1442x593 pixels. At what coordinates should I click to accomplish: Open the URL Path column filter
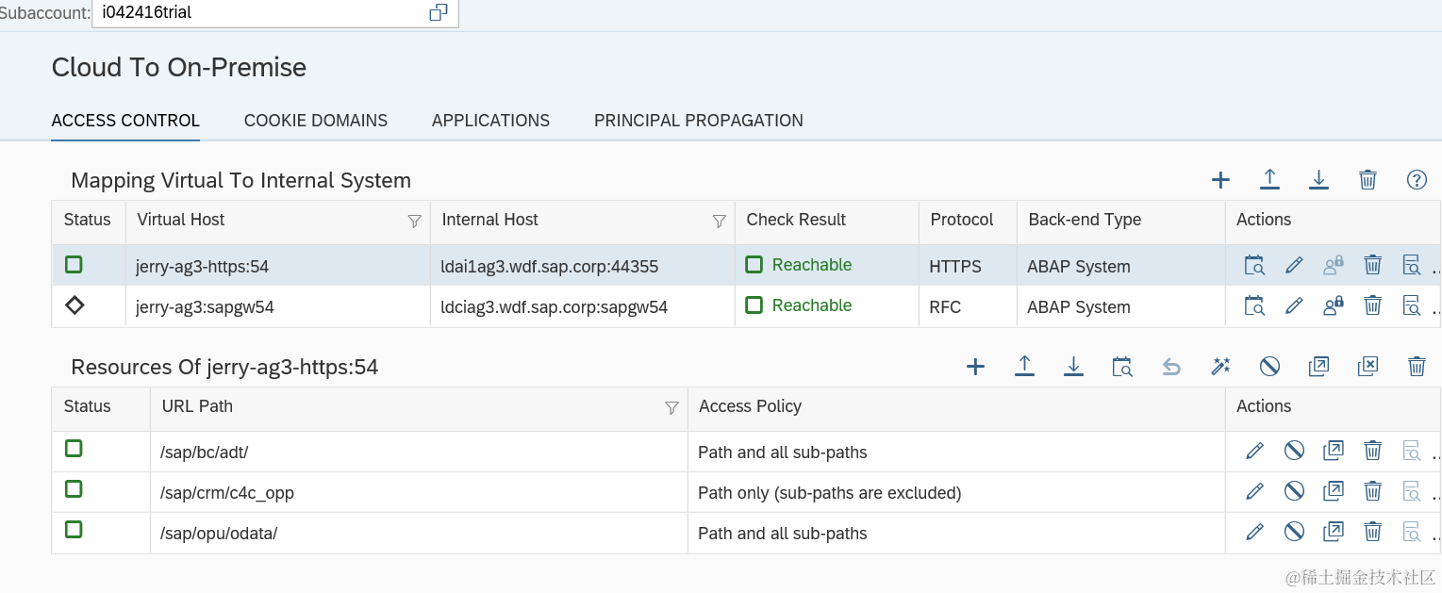pyautogui.click(x=671, y=407)
